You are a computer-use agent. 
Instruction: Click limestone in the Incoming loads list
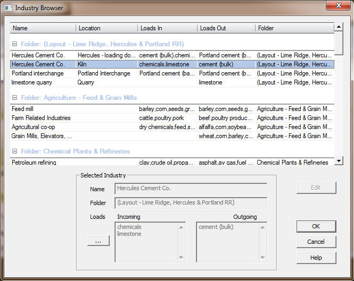coord(129,234)
